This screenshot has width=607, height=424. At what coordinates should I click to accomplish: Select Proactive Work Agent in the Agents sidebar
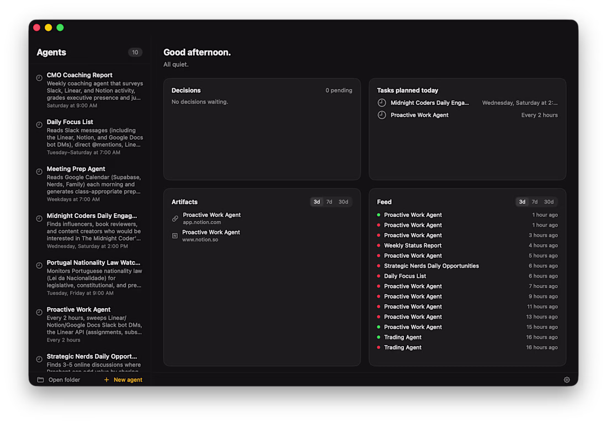click(x=79, y=310)
